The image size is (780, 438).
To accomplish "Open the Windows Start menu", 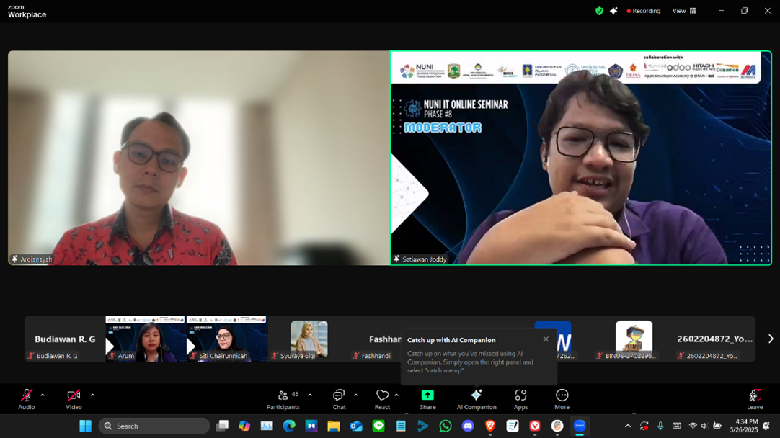I will click(x=86, y=426).
